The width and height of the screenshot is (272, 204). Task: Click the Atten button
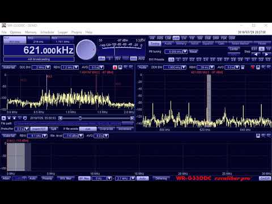(6, 178)
